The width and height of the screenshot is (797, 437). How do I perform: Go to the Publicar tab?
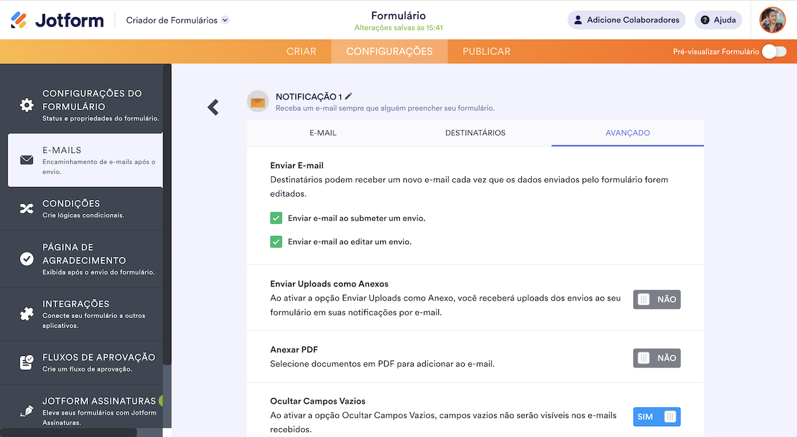coord(486,52)
